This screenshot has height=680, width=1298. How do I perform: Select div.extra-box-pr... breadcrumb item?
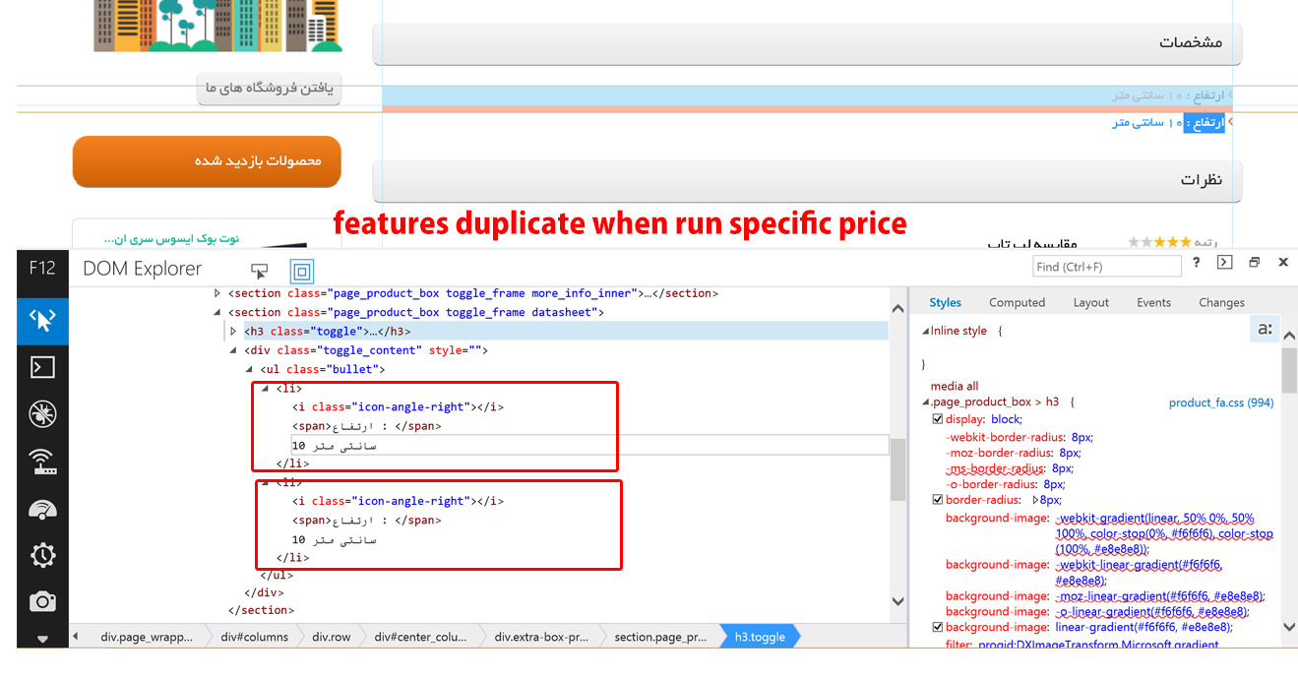[541, 637]
